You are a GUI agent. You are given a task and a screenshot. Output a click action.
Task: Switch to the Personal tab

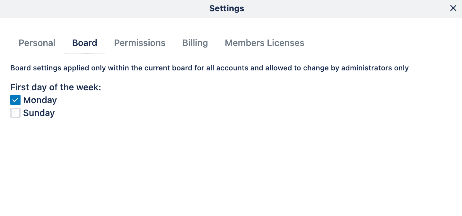pyautogui.click(x=37, y=43)
